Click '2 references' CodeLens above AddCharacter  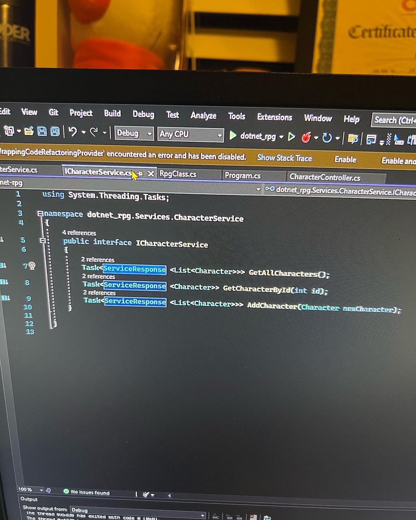(x=100, y=293)
